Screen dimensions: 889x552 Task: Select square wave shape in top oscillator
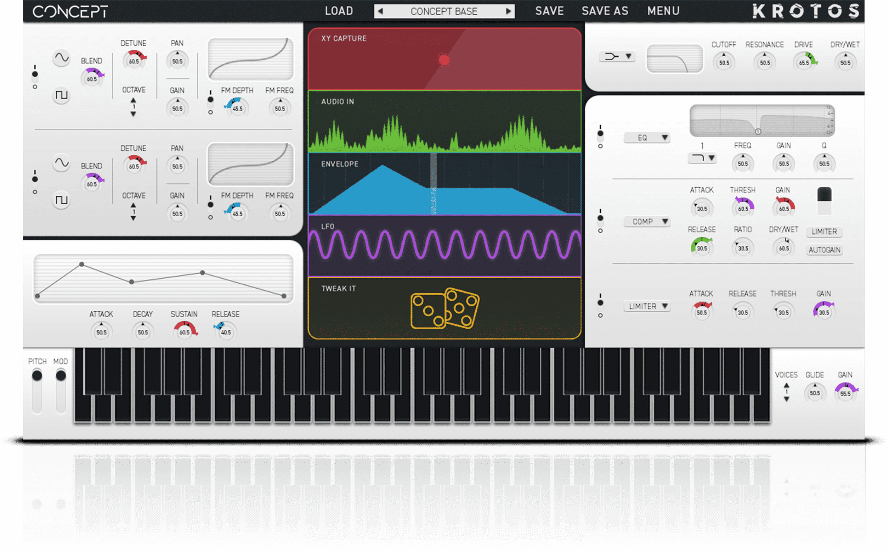[61, 95]
